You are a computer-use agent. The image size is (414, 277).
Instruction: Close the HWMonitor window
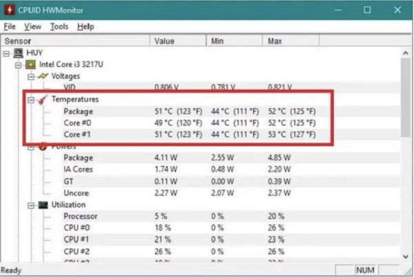[397, 10]
